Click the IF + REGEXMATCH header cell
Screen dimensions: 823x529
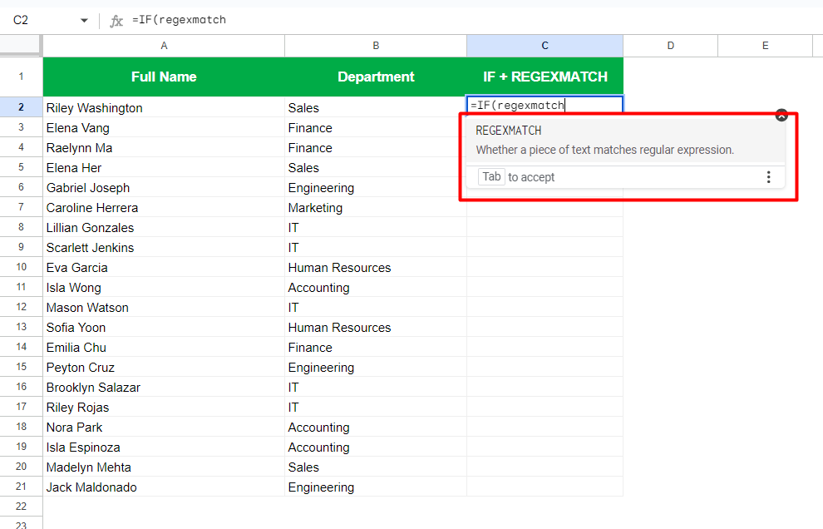click(545, 77)
